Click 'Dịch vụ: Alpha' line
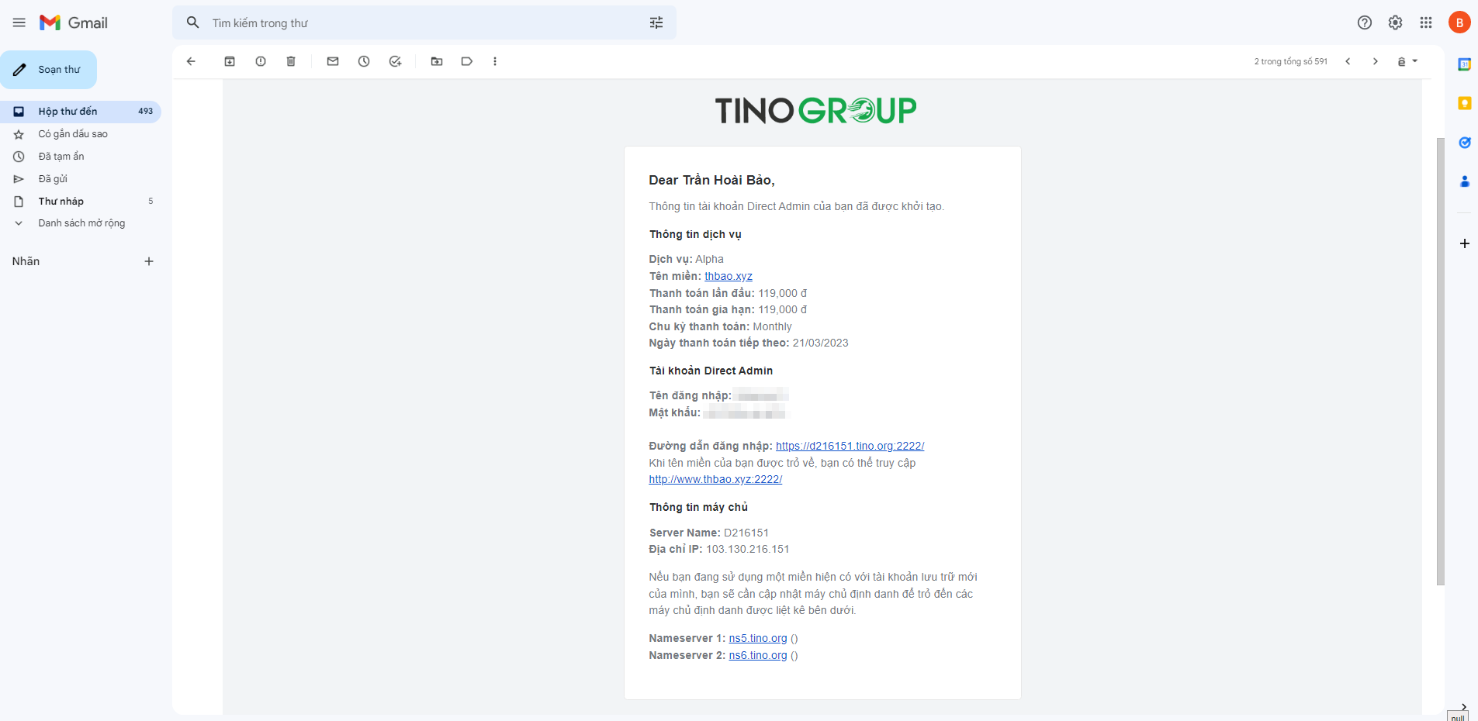 point(686,259)
